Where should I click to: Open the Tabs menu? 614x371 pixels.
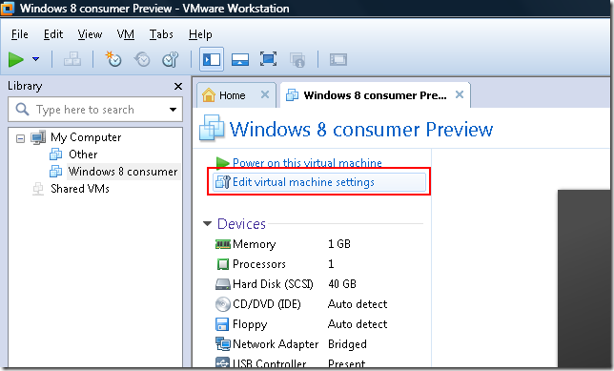tap(161, 34)
